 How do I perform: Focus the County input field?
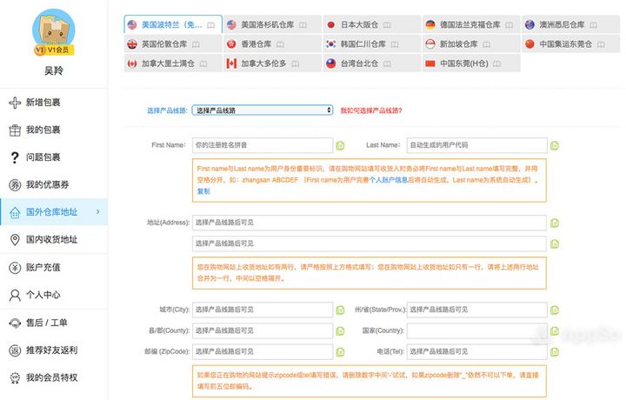coord(263,331)
